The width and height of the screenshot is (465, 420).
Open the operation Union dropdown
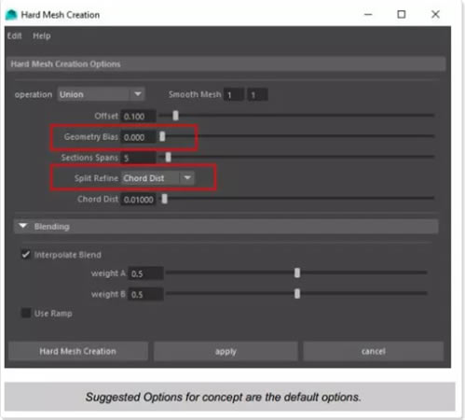[101, 94]
